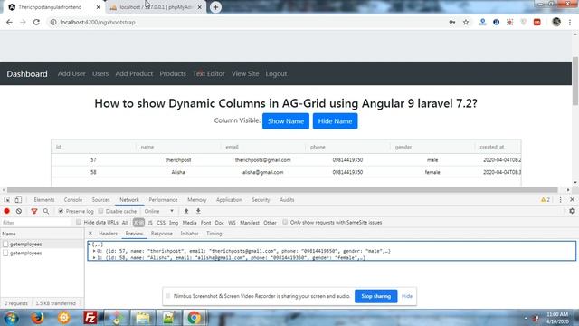579x326 pixels.
Task: Open file explorer folder on taskbar
Action: point(143,318)
